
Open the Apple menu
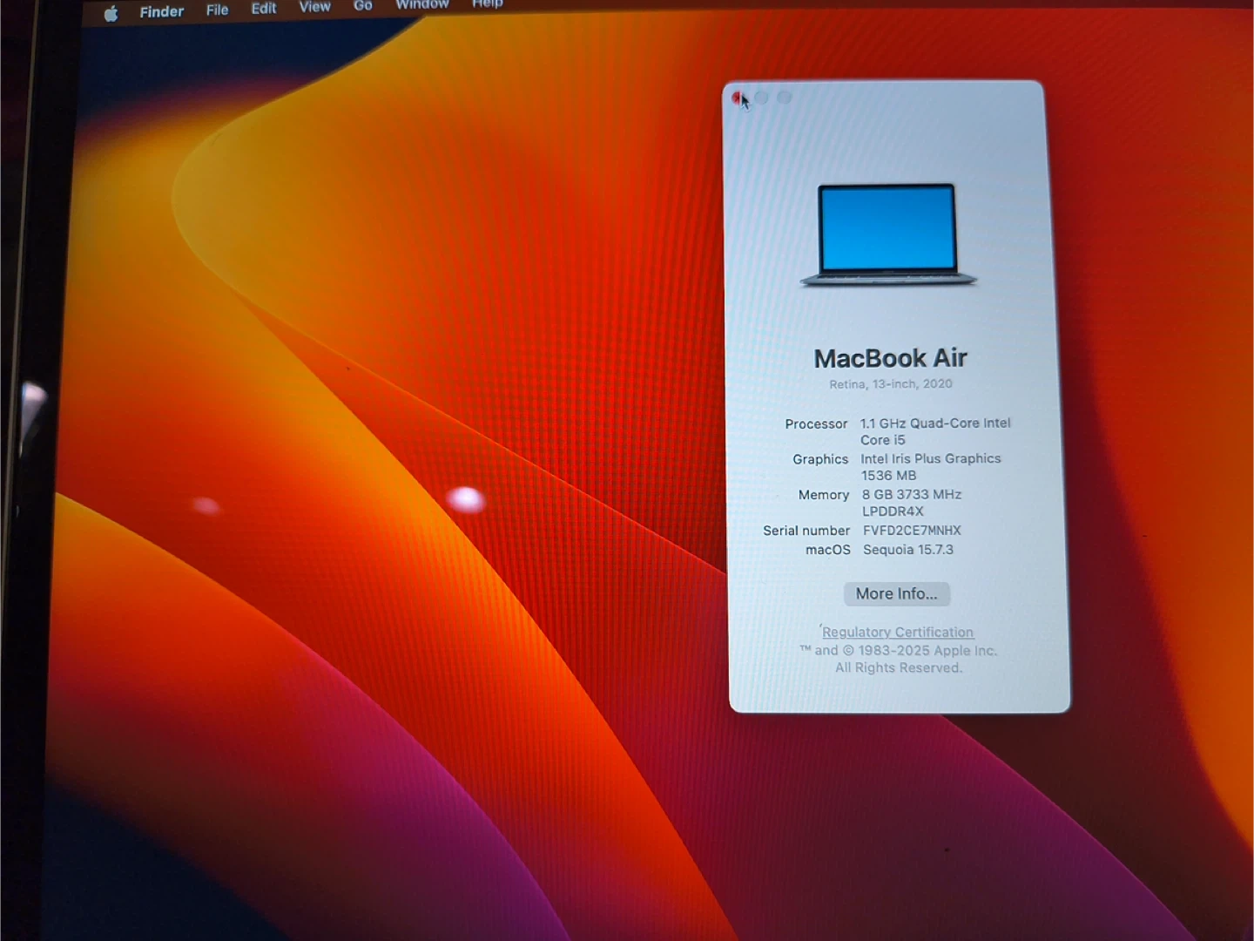pos(111,13)
